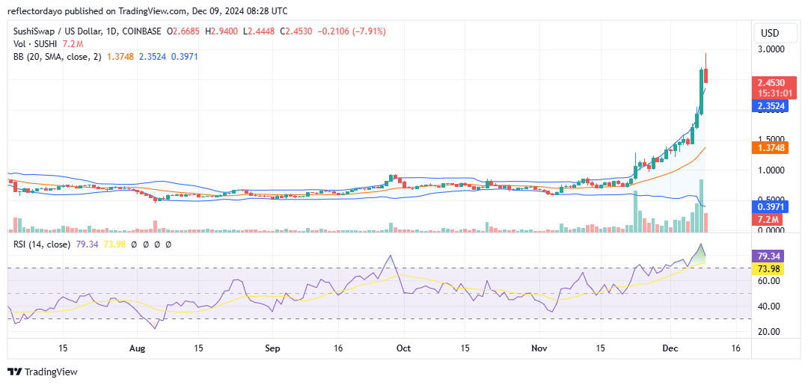
Task: Click the 40.00 RSI axis tick
Action: coord(768,307)
